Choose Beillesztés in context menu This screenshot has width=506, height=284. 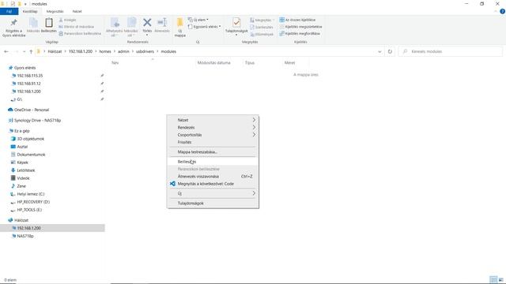coord(213,162)
